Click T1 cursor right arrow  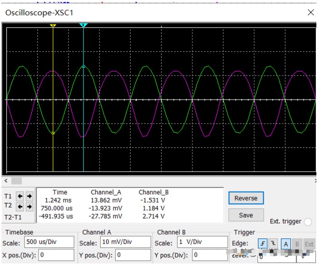[x=29, y=196]
